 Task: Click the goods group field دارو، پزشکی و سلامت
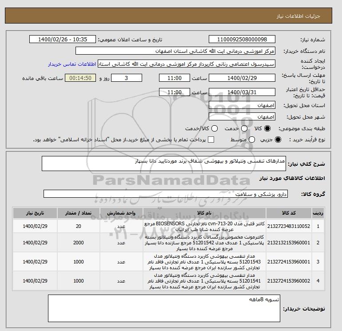click(x=166, y=194)
